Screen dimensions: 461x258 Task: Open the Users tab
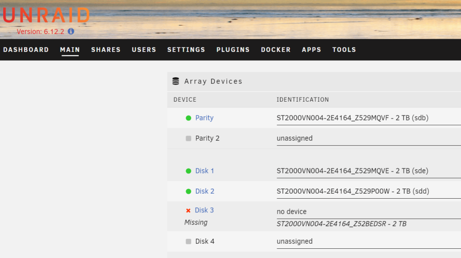point(144,50)
